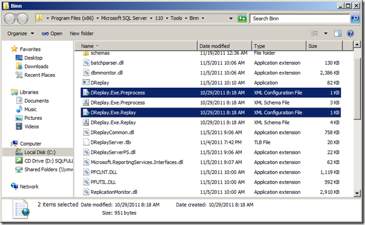Expand the Microsoft SQL Server breadcrumb arrow

151,18
